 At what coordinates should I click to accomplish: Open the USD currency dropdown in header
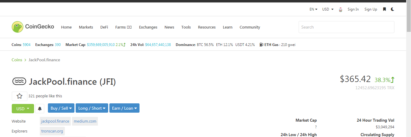(x=328, y=9)
